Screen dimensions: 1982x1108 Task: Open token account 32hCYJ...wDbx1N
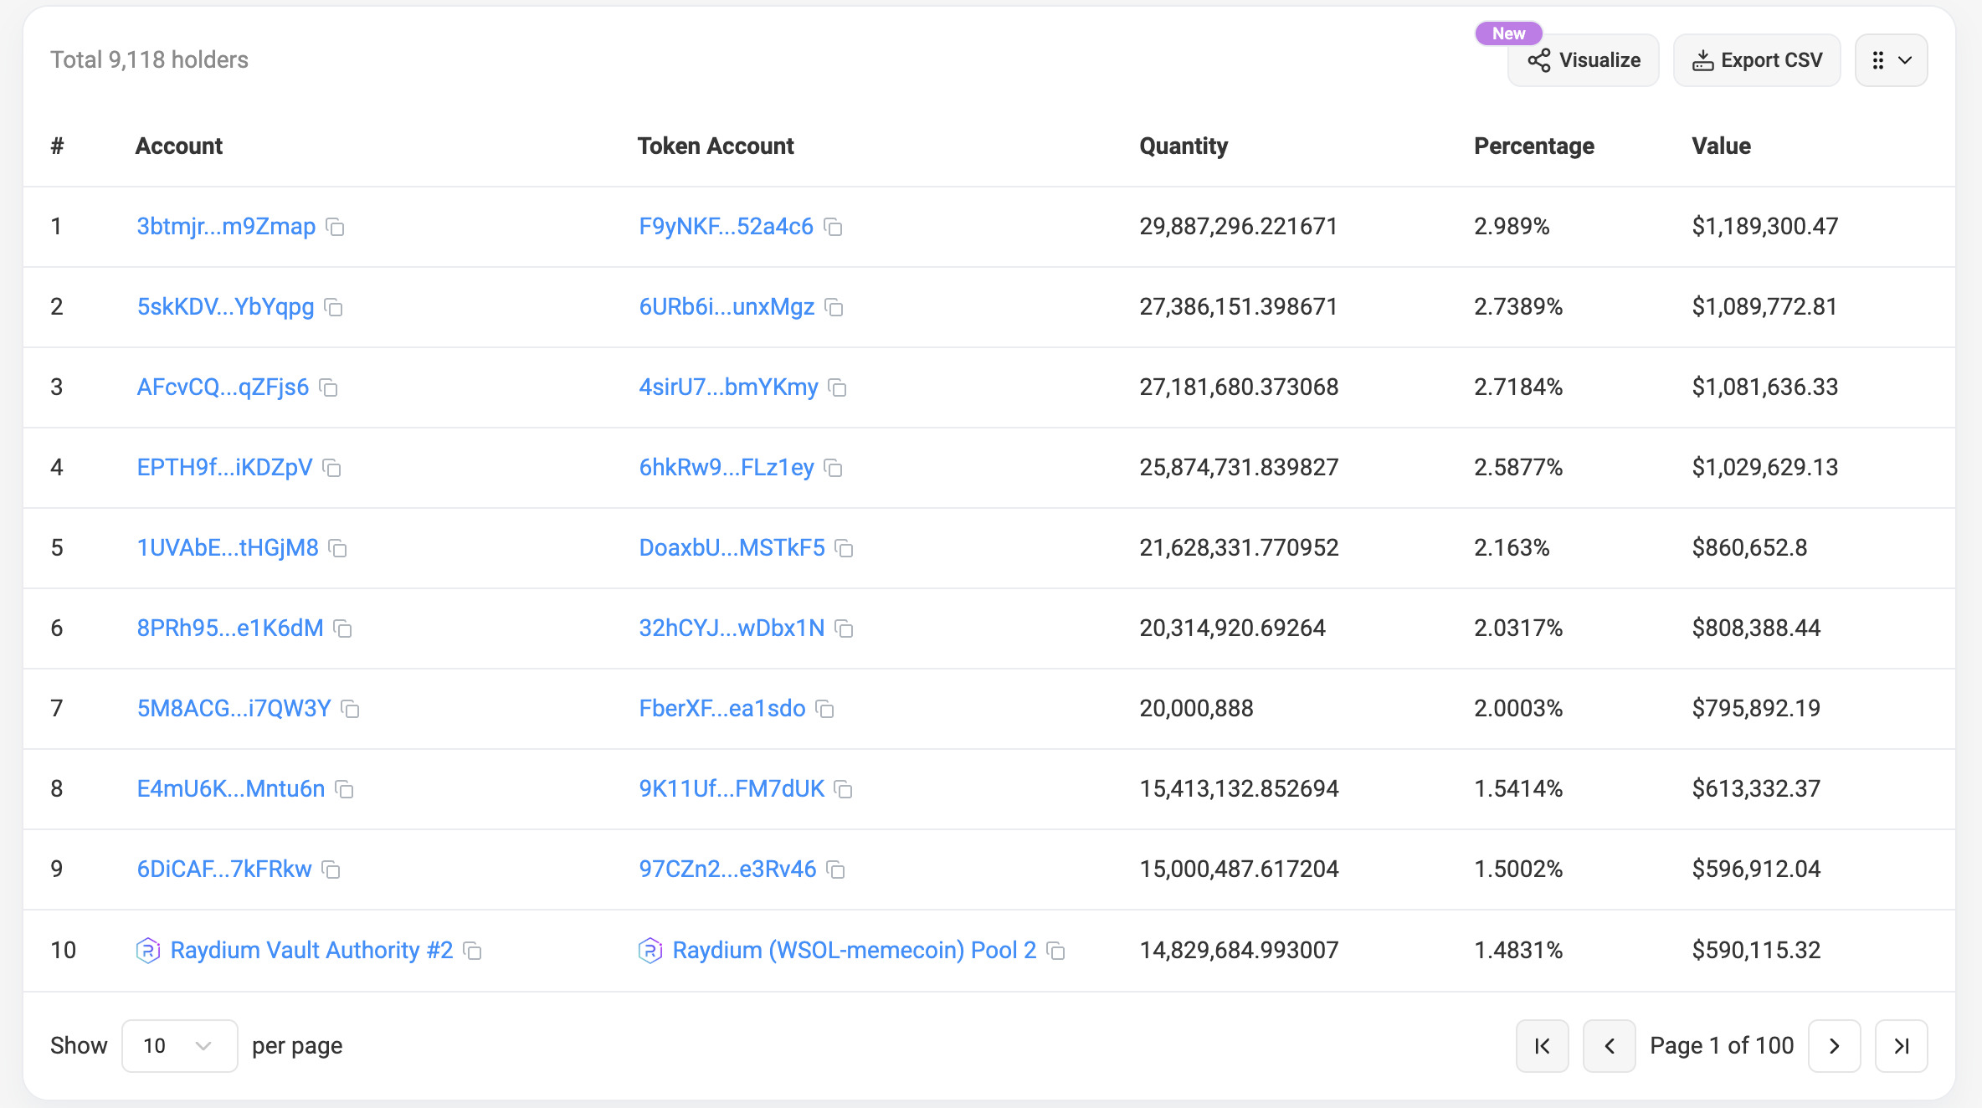click(732, 628)
